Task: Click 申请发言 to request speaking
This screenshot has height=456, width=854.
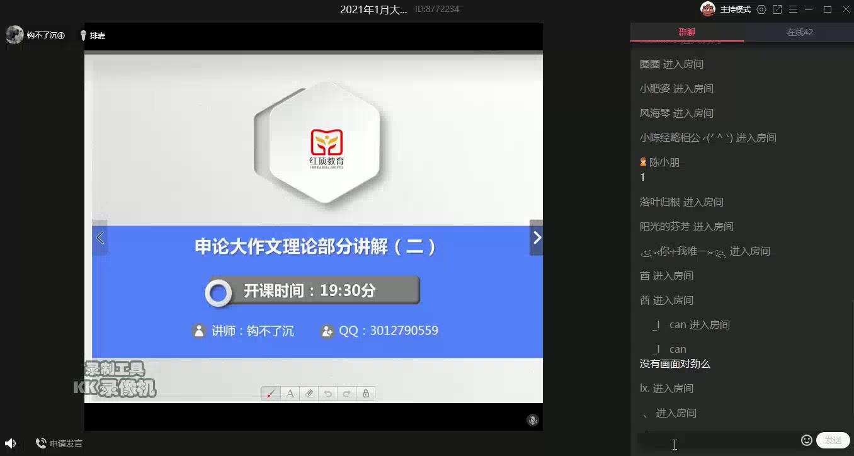Action: pyautogui.click(x=59, y=443)
